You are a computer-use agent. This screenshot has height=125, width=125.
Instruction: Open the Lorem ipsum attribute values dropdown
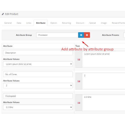click(38, 64)
